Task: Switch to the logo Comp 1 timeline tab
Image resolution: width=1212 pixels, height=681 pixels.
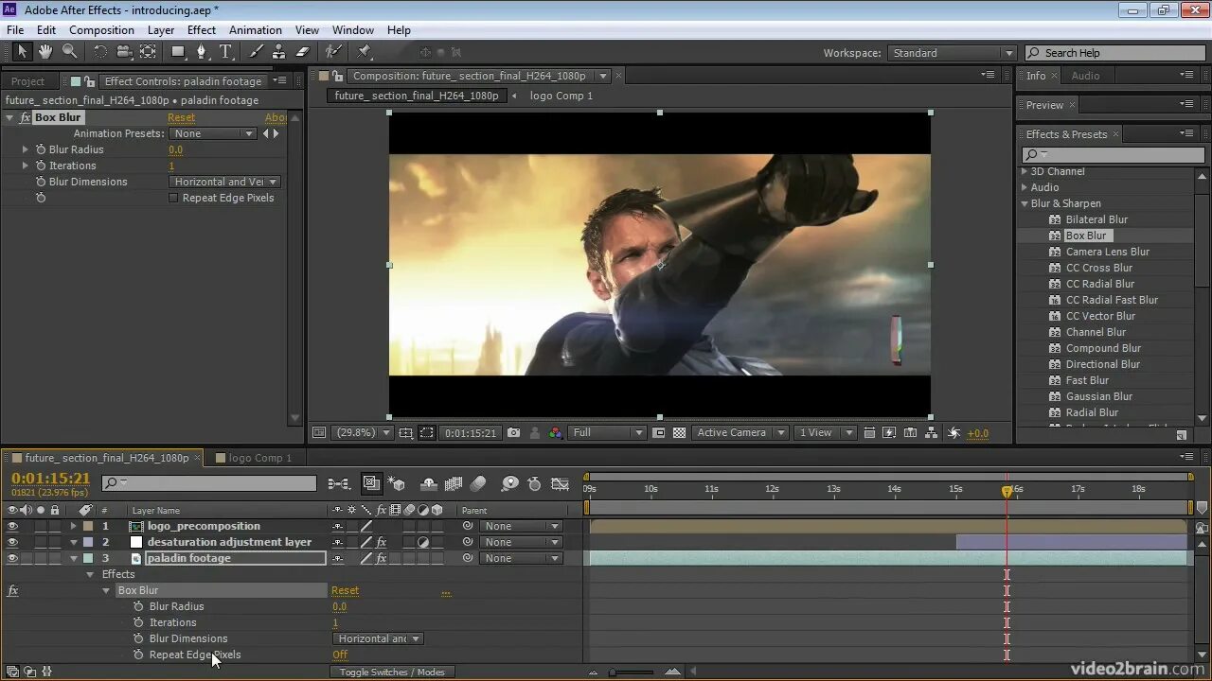Action: click(259, 458)
